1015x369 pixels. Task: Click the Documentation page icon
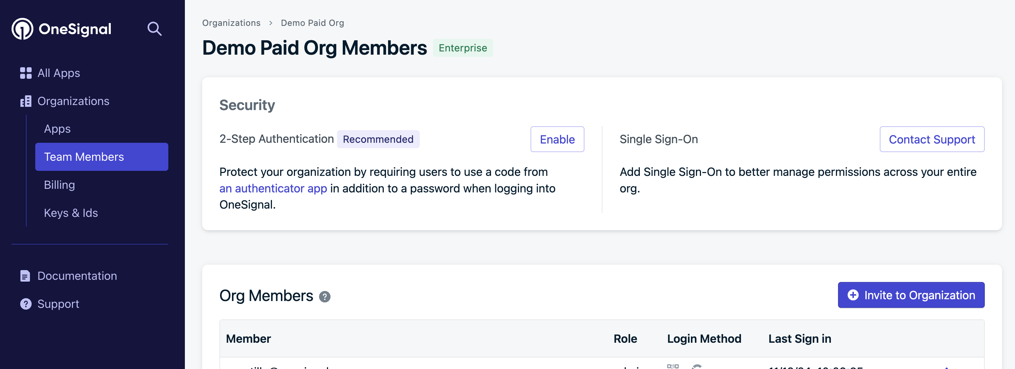(25, 276)
